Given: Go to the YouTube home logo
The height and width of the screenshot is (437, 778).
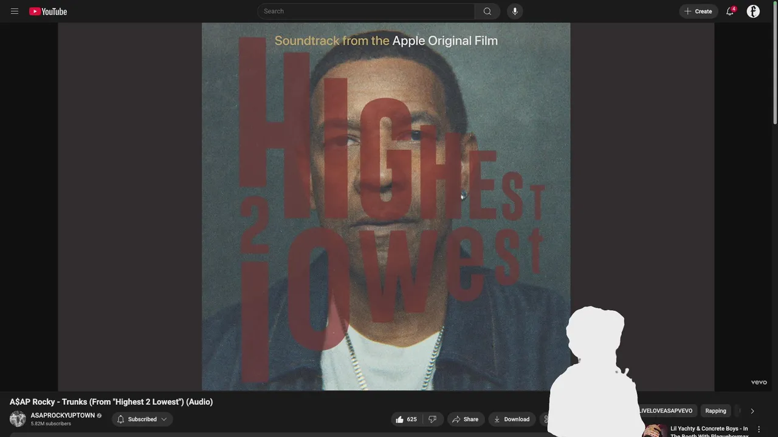Looking at the screenshot, I should [x=48, y=12].
